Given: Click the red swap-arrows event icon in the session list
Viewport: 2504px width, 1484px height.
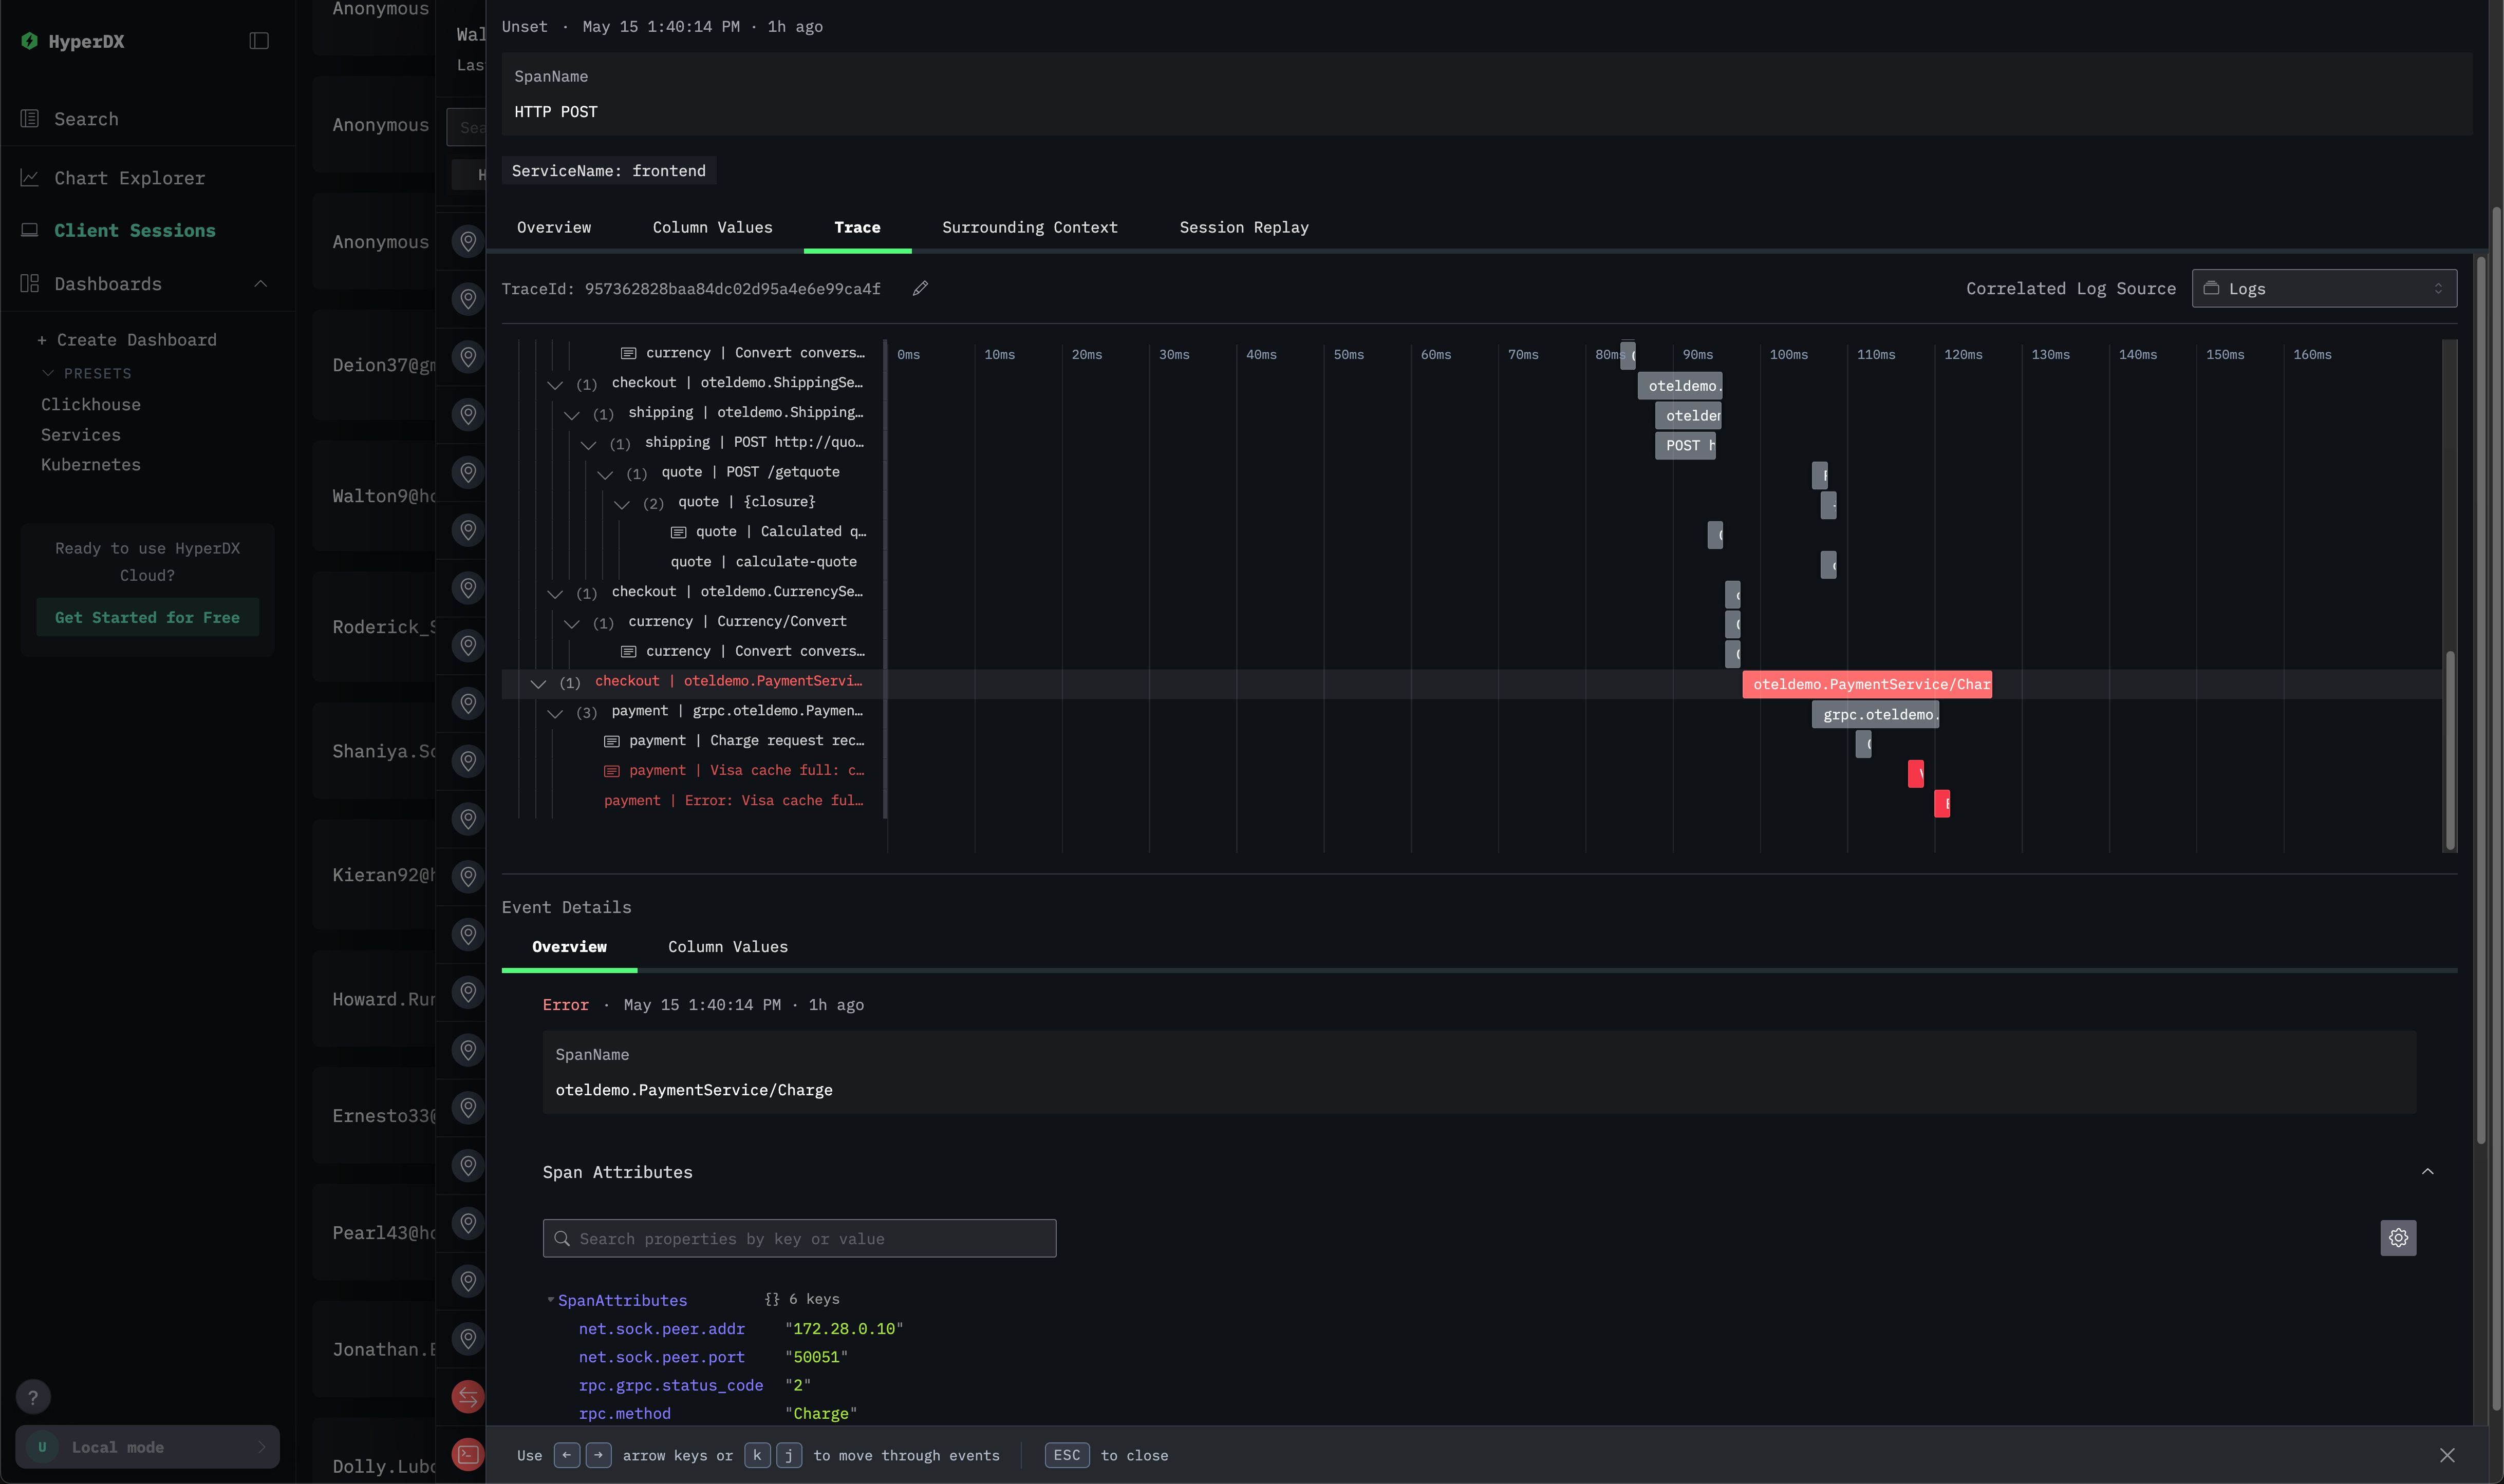Looking at the screenshot, I should click(x=467, y=1397).
